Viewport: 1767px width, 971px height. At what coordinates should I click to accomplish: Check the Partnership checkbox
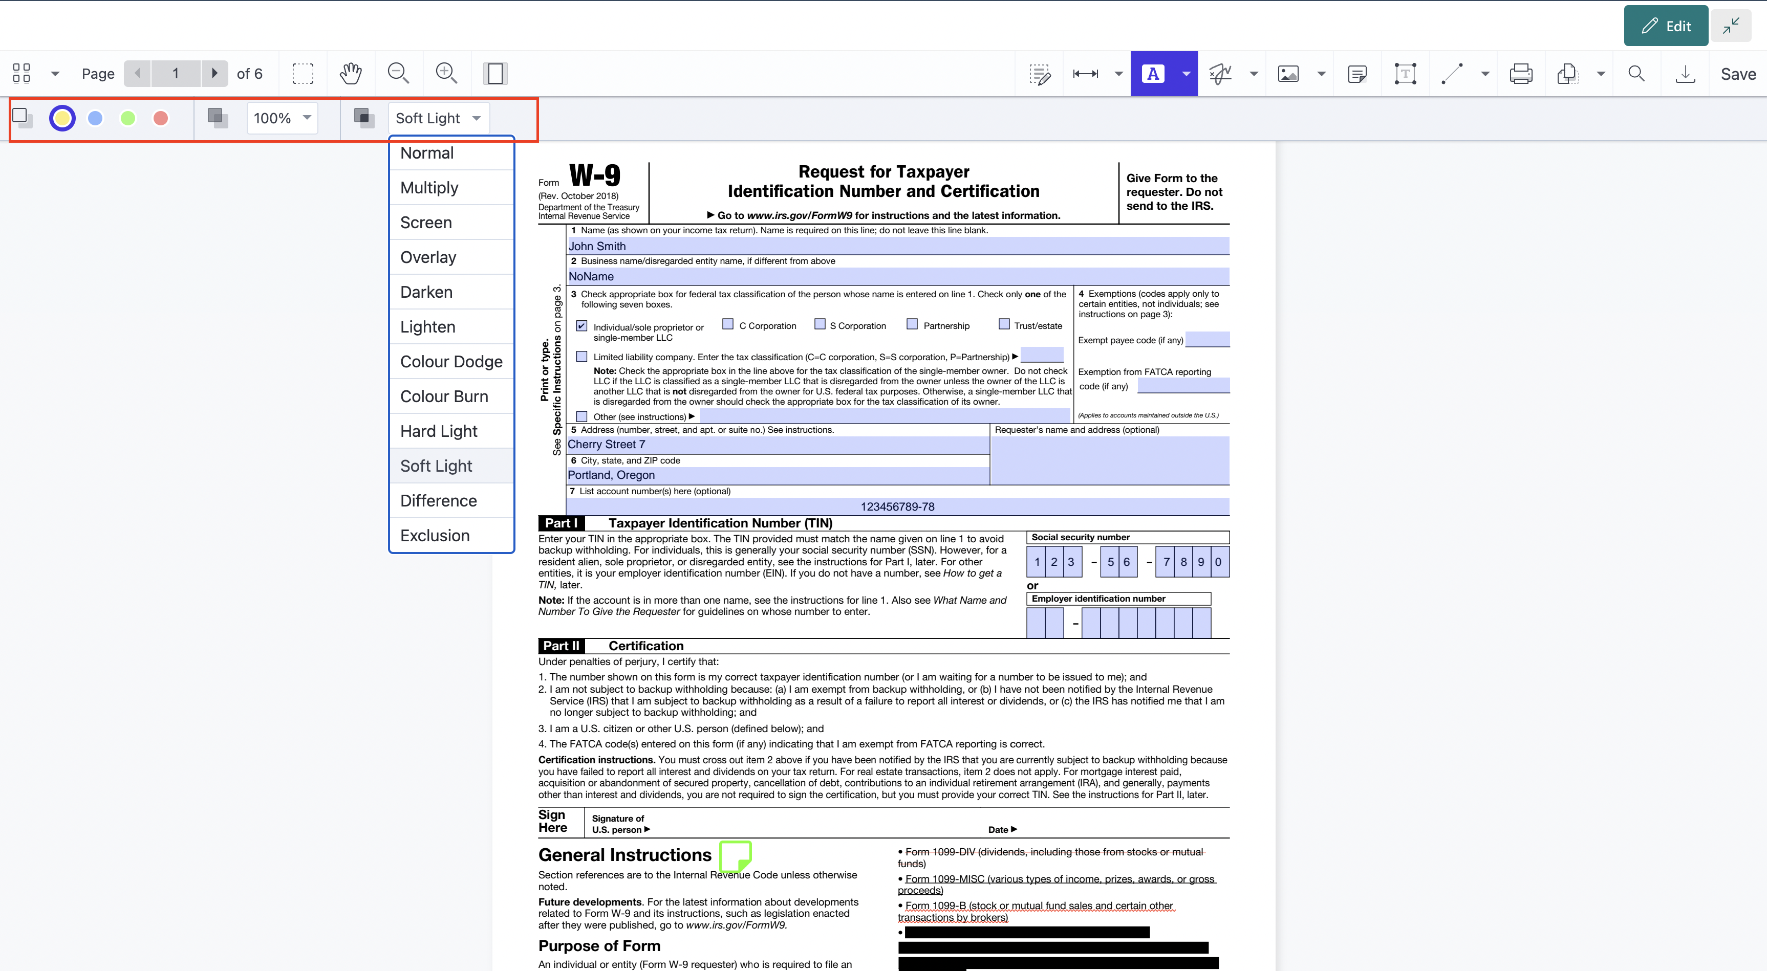913,324
